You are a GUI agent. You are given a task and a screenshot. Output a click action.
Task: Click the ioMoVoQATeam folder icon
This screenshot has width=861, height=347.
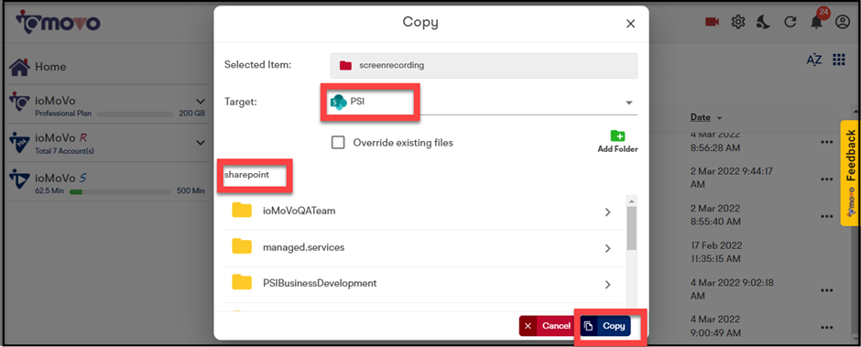[242, 211]
